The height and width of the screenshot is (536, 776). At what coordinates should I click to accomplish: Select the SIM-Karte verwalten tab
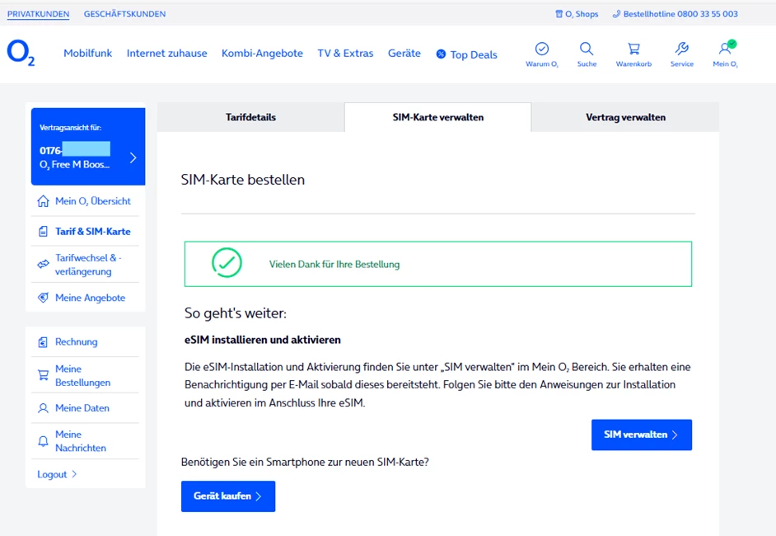coord(438,117)
